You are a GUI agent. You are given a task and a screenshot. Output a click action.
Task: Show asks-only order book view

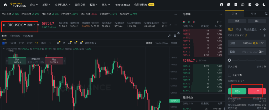pyautogui.click(x=194, y=22)
